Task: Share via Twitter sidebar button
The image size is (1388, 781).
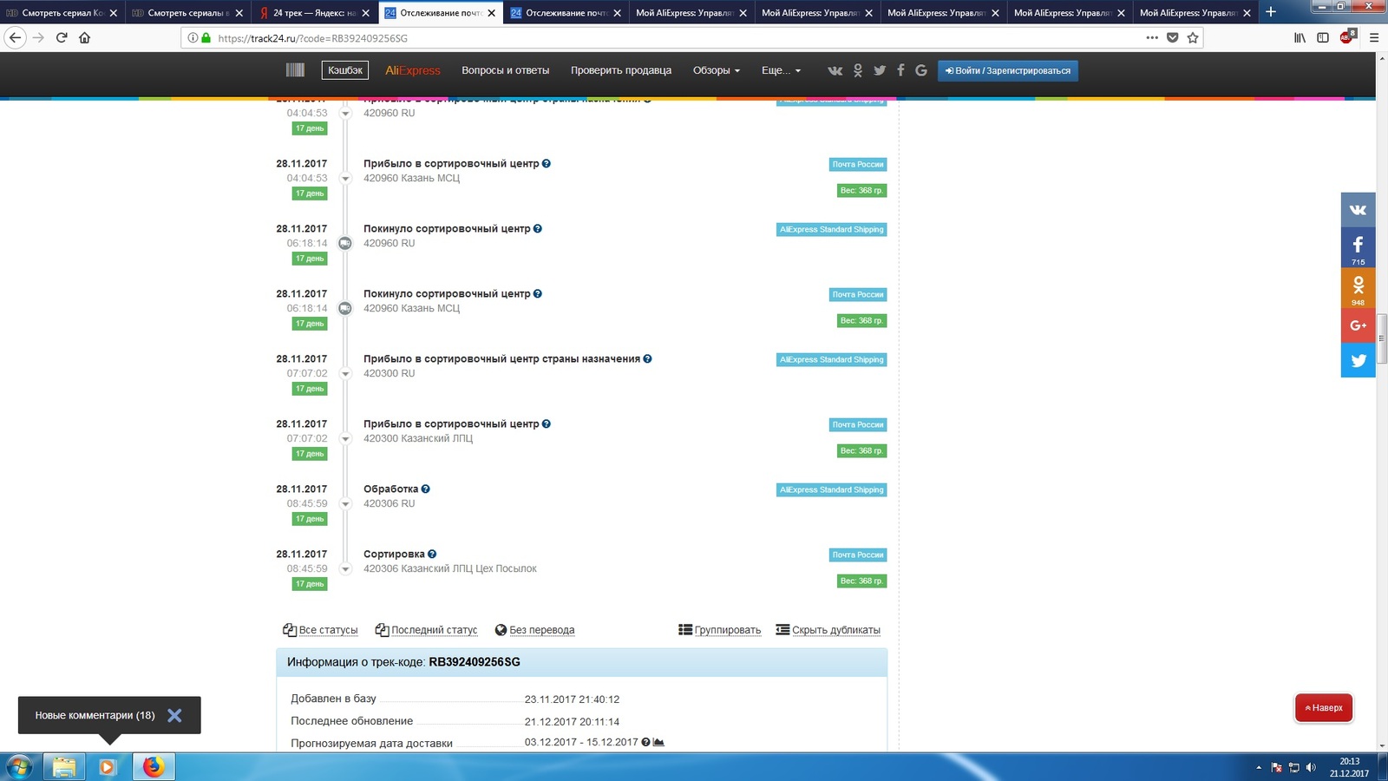Action: 1358,360
